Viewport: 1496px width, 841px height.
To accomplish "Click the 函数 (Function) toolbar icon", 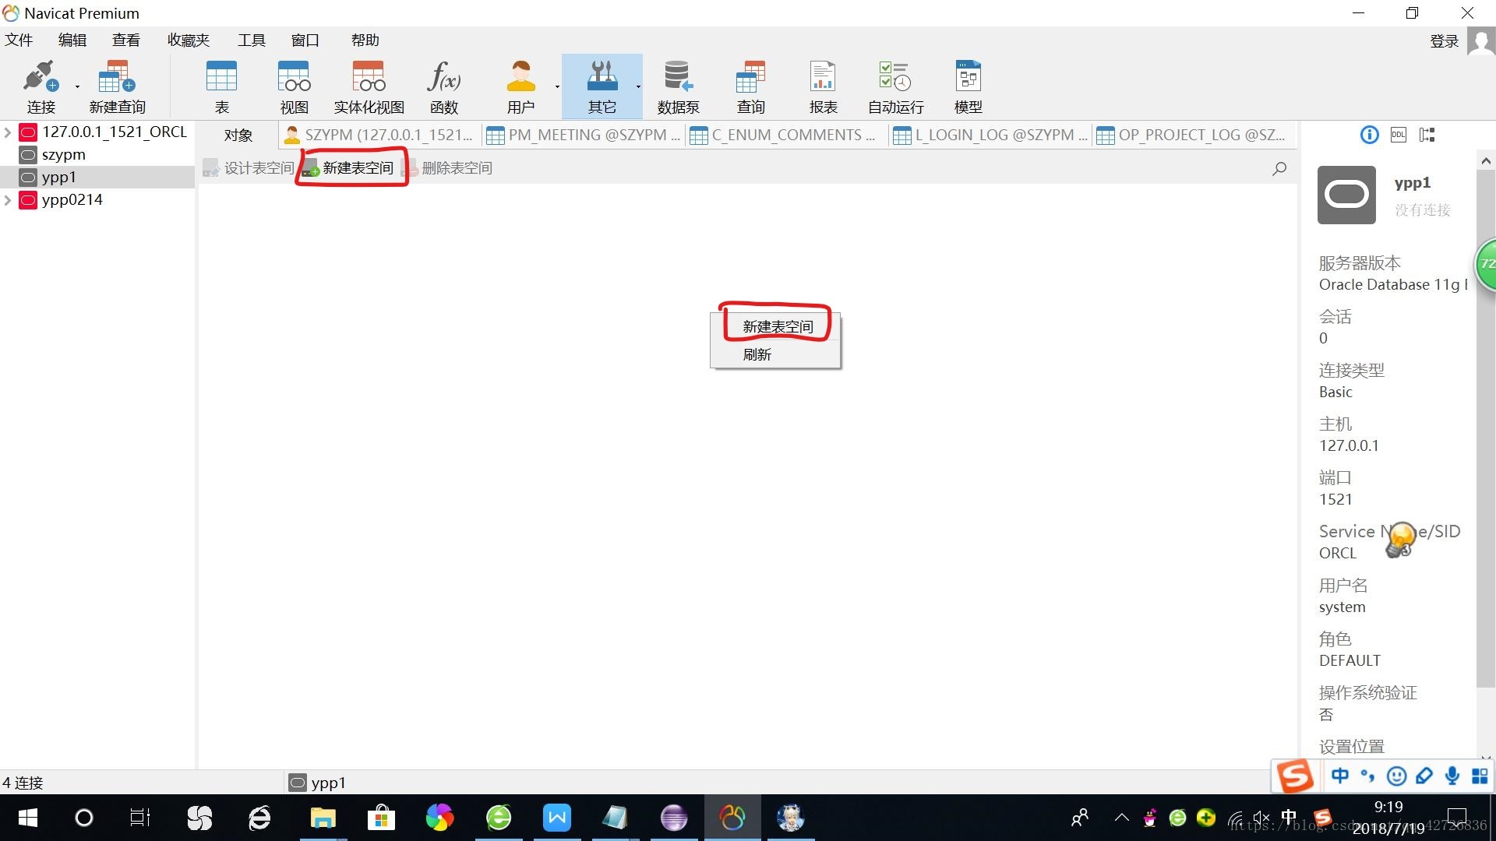I will click(x=443, y=86).
